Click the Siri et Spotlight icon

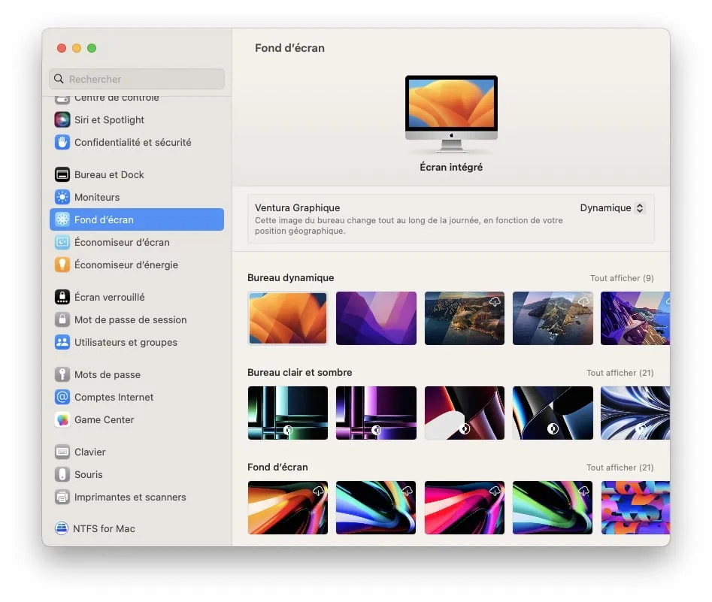point(62,120)
